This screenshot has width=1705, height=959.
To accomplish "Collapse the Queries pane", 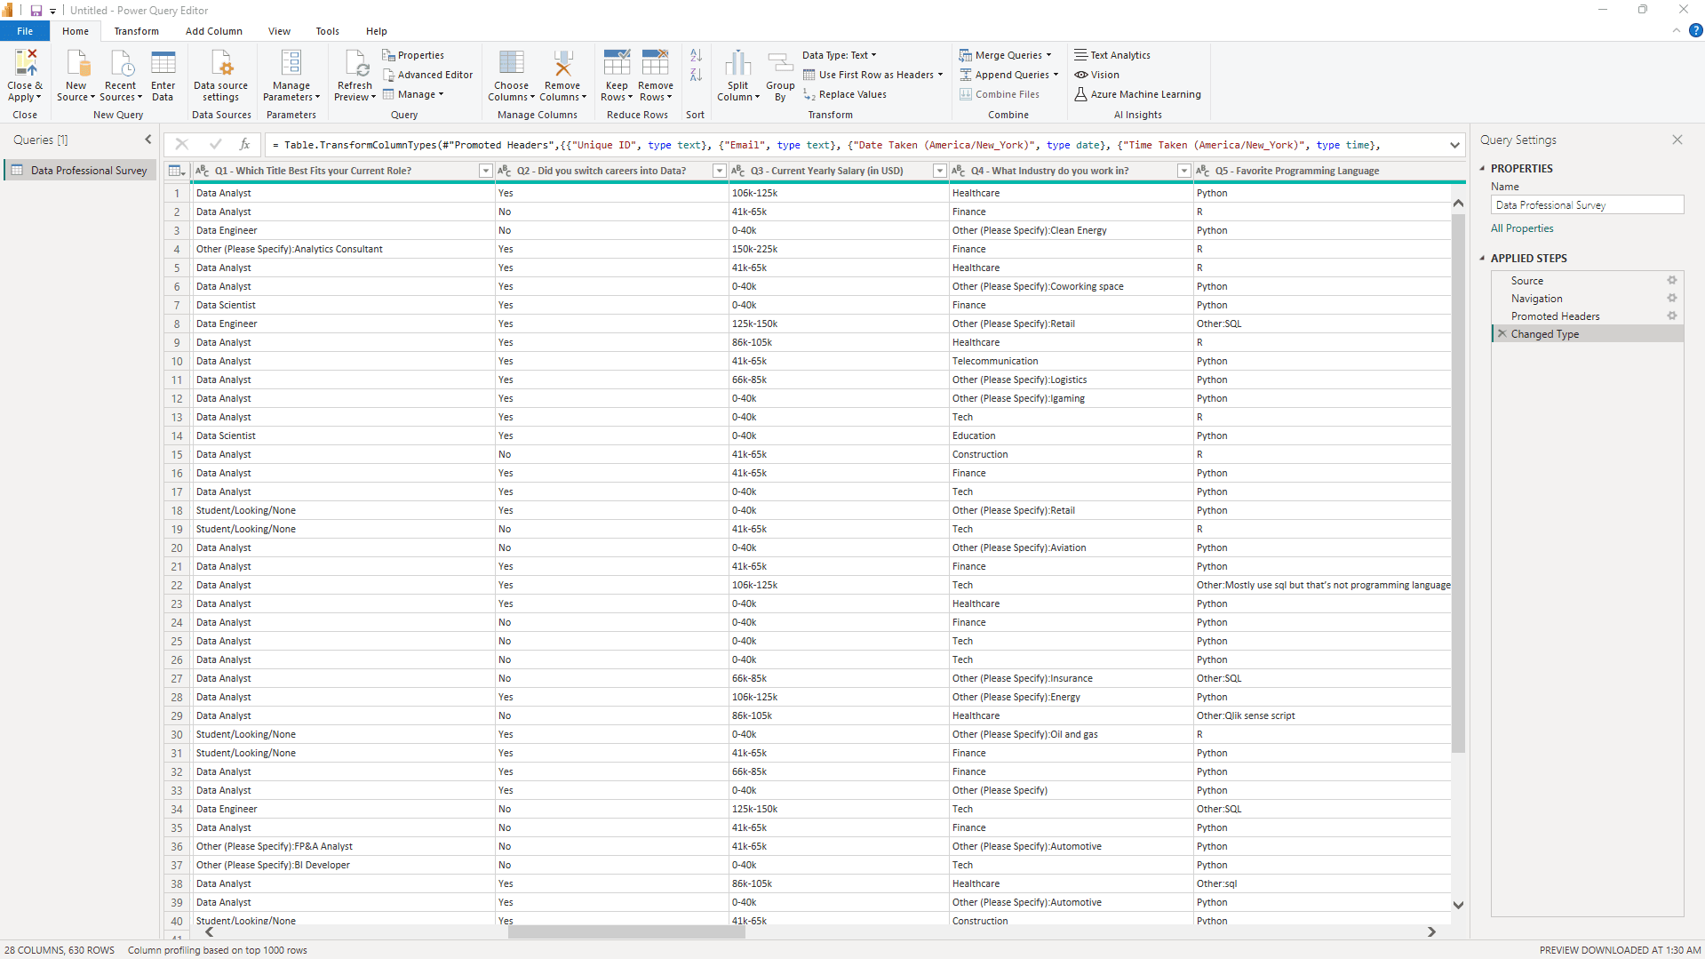I will pyautogui.click(x=148, y=140).
